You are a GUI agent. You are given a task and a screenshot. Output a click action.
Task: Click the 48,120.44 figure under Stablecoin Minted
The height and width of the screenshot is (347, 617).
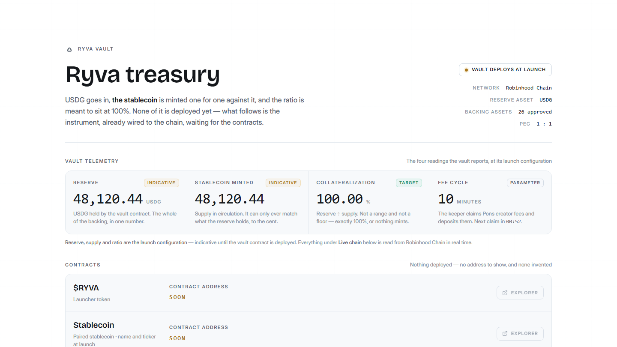[x=230, y=199]
